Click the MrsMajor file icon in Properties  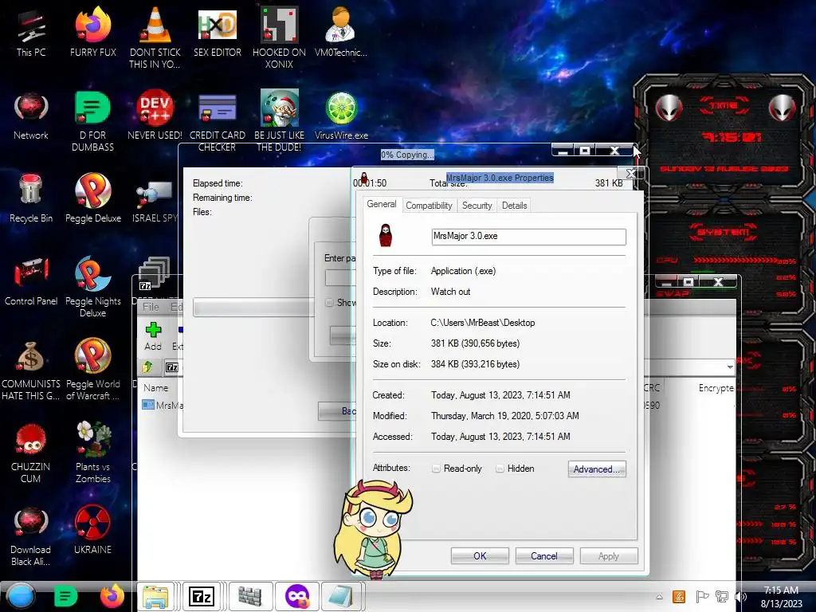click(385, 236)
